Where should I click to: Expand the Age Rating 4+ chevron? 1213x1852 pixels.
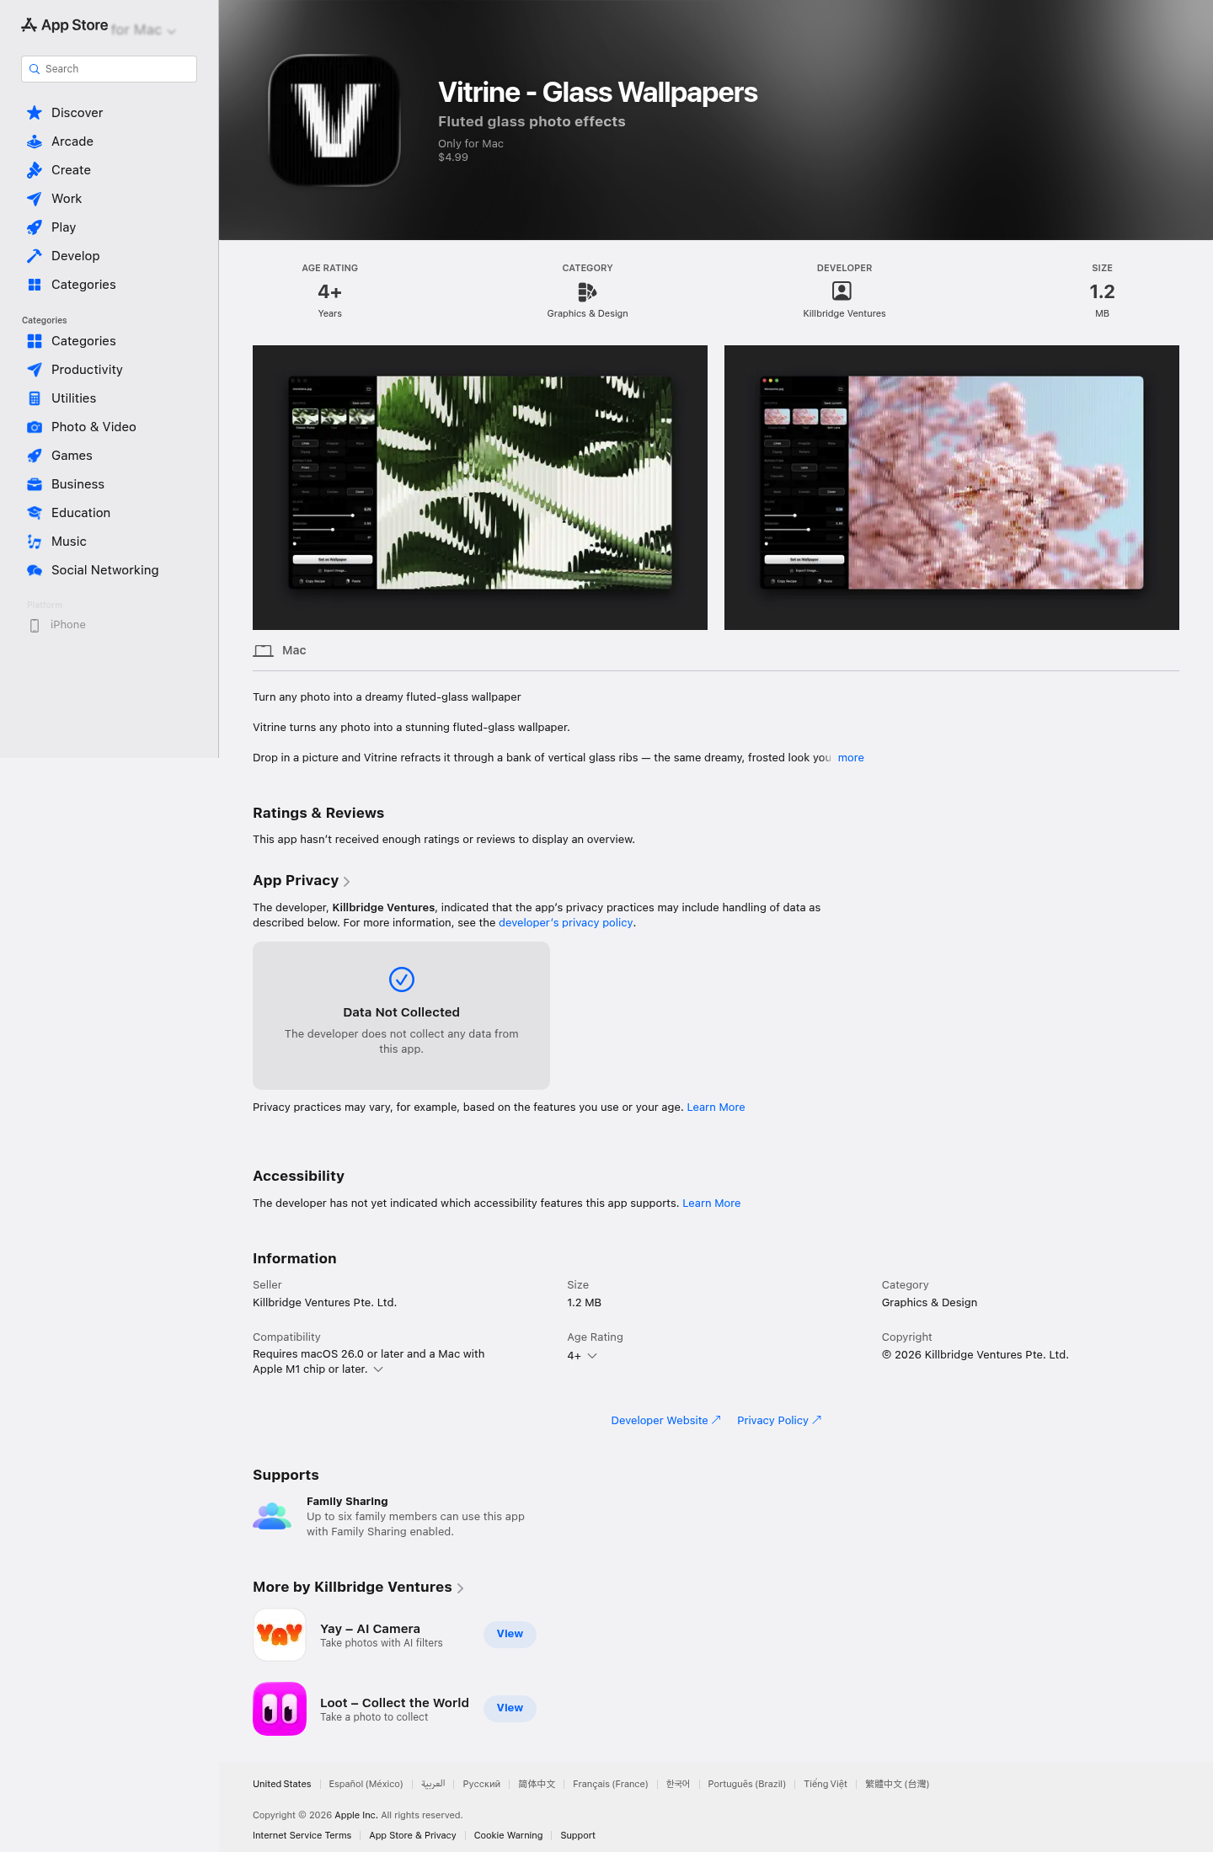(592, 1356)
